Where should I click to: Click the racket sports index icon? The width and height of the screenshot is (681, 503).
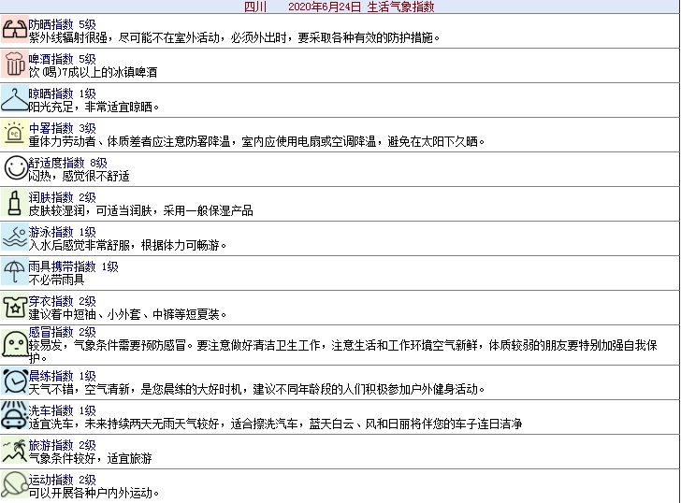tap(14, 485)
